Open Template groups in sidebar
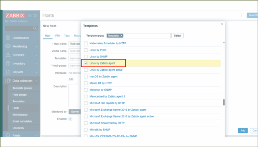Image resolution: width=258 pixels, height=147 pixels. 22,88
